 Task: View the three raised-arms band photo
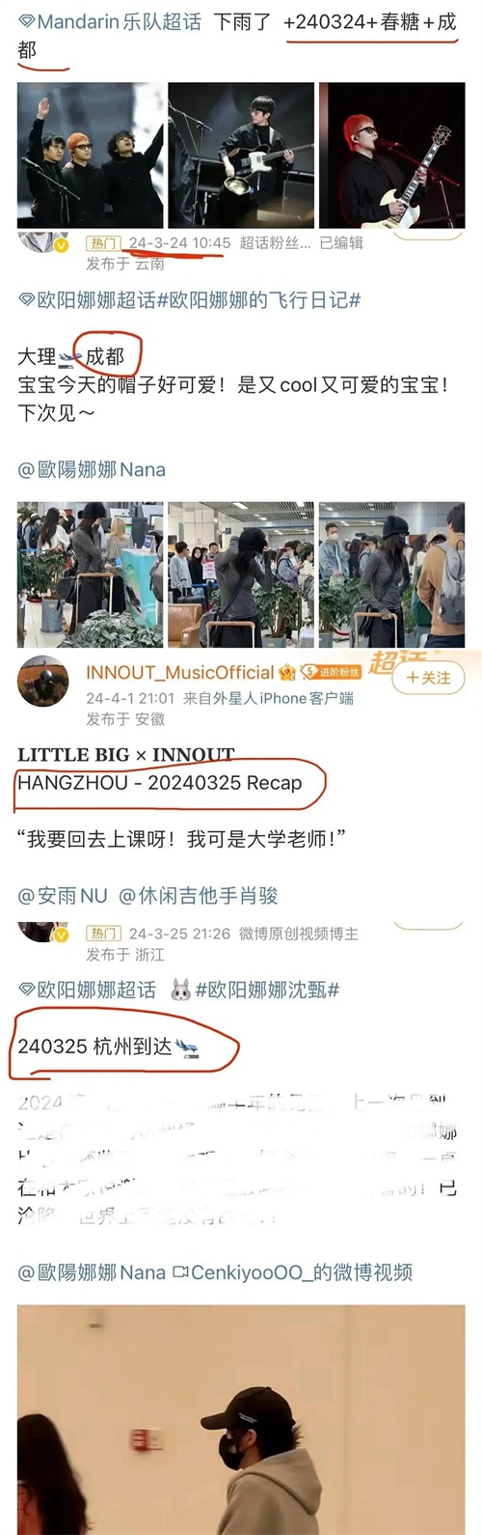(x=91, y=155)
